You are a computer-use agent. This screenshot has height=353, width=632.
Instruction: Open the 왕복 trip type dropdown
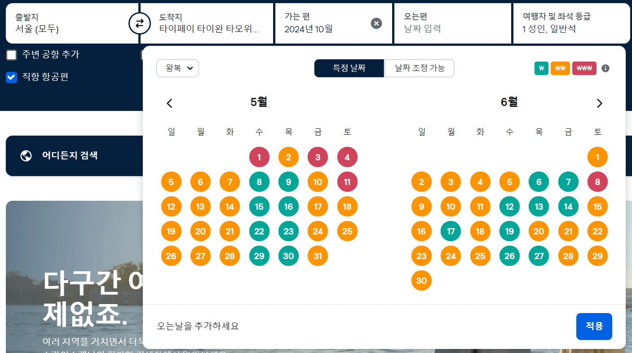(x=177, y=68)
